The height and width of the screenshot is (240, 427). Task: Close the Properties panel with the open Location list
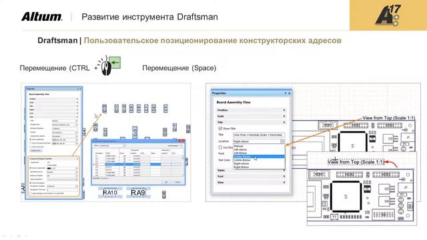(289, 93)
